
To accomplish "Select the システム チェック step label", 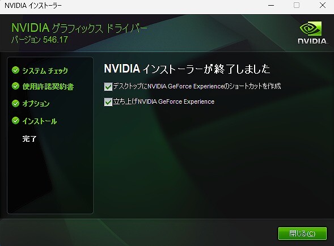I will 45,70.
